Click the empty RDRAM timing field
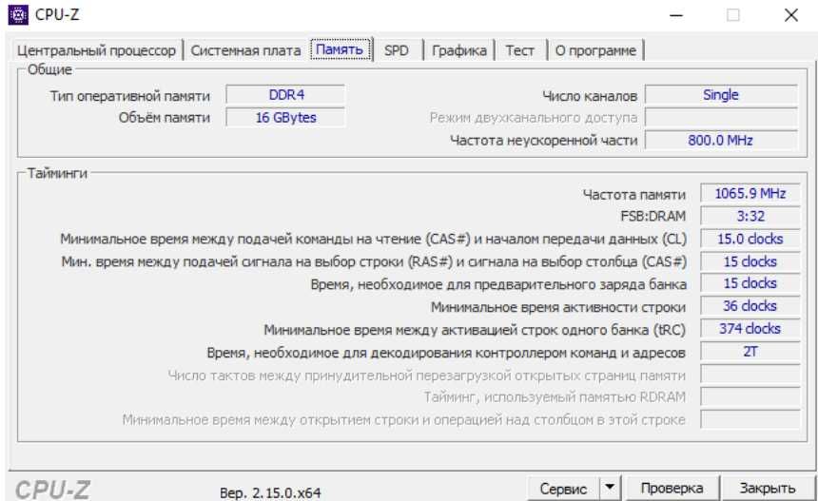The image size is (818, 501). point(750,396)
